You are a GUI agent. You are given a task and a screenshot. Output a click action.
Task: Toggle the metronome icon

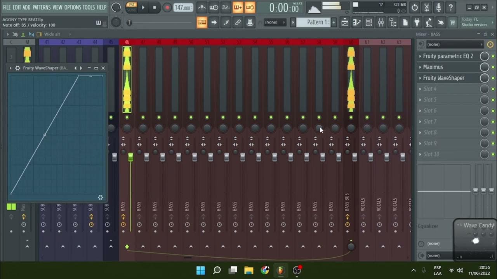click(x=202, y=7)
